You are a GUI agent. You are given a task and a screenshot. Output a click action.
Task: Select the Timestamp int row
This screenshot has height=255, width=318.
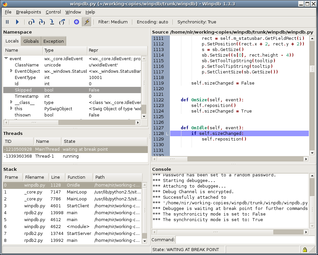click(72, 96)
